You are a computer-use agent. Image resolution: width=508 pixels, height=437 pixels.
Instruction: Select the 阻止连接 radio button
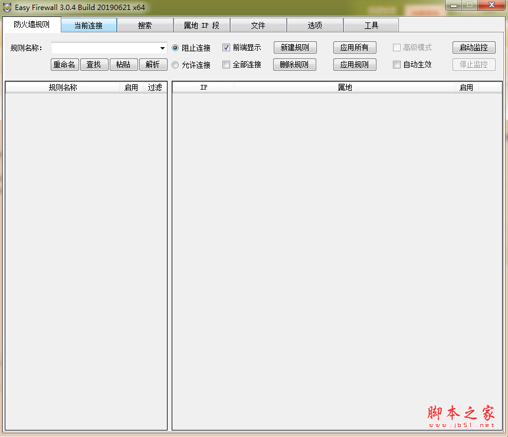175,48
